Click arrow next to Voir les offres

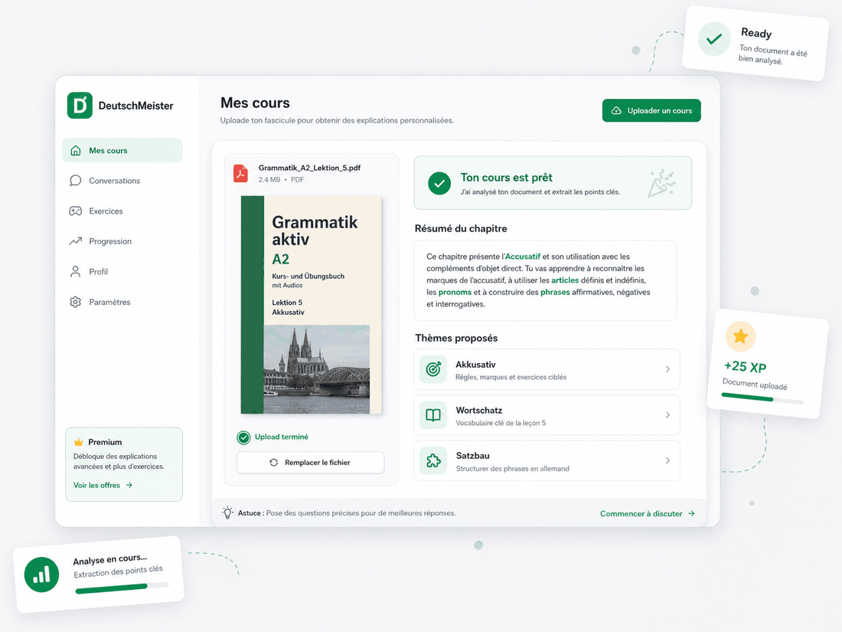pyautogui.click(x=129, y=485)
